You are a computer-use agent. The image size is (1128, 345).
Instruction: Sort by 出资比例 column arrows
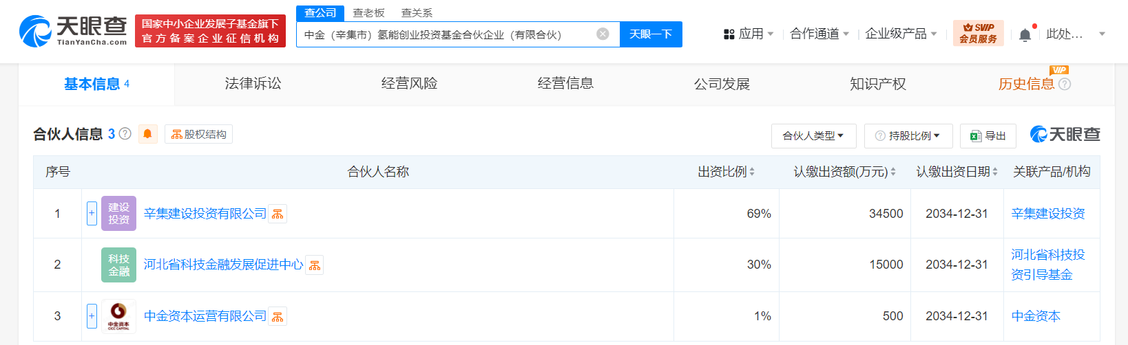click(752, 172)
